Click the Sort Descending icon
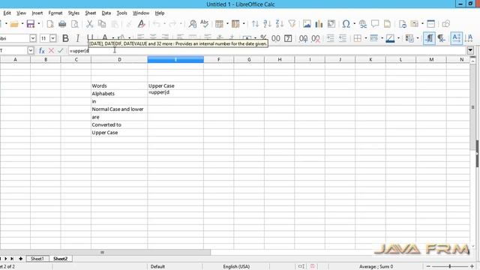Image resolution: width=480 pixels, height=270 pixels. 280,24
